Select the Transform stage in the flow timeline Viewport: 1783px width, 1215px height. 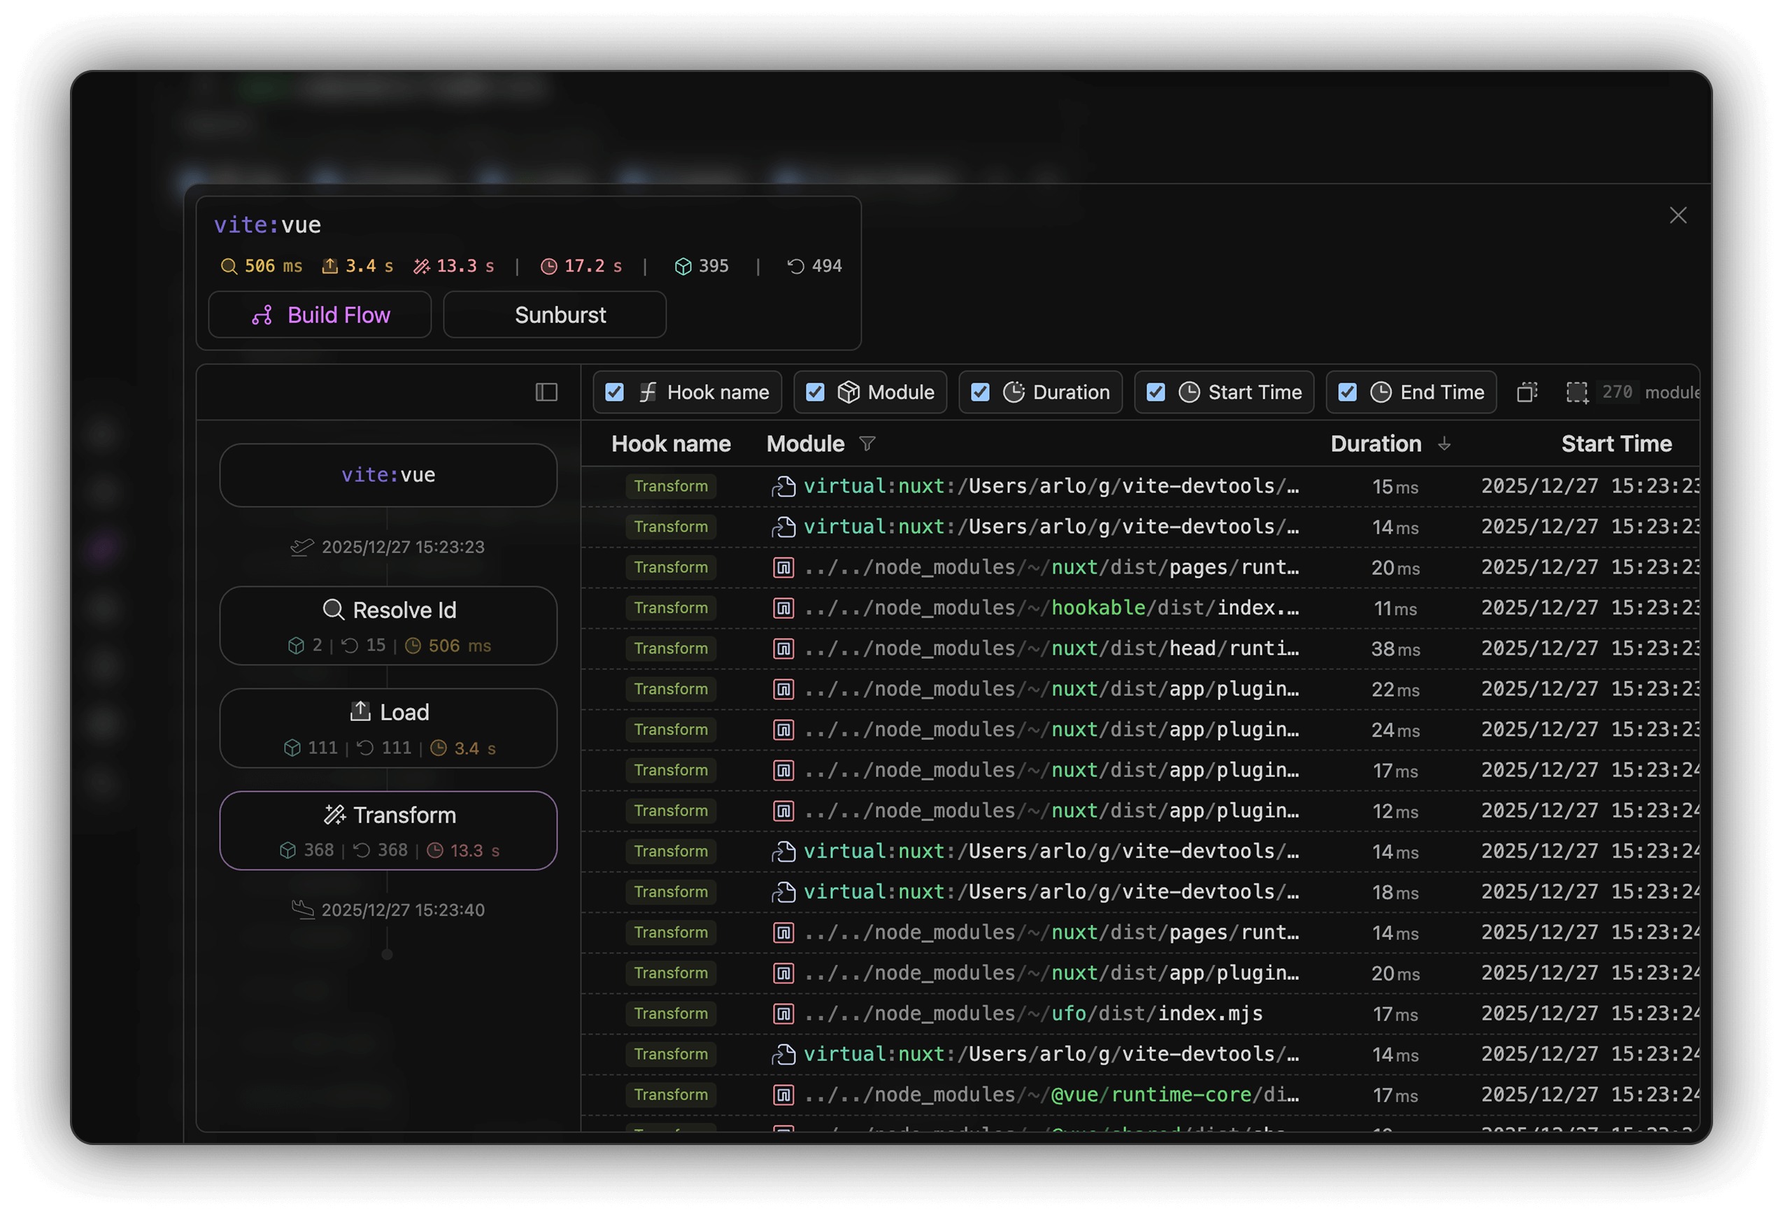click(388, 831)
